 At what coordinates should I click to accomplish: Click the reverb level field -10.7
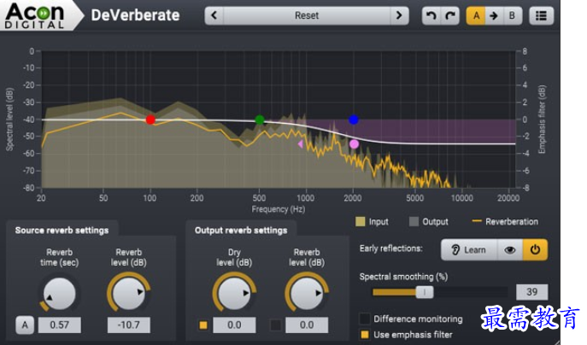click(x=129, y=325)
